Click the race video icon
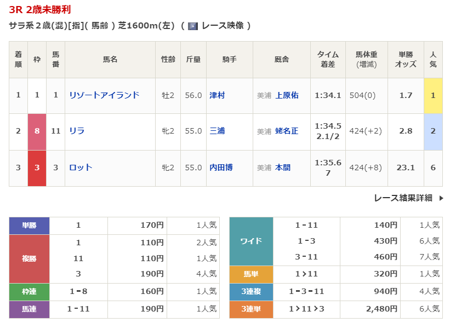 click(193, 26)
